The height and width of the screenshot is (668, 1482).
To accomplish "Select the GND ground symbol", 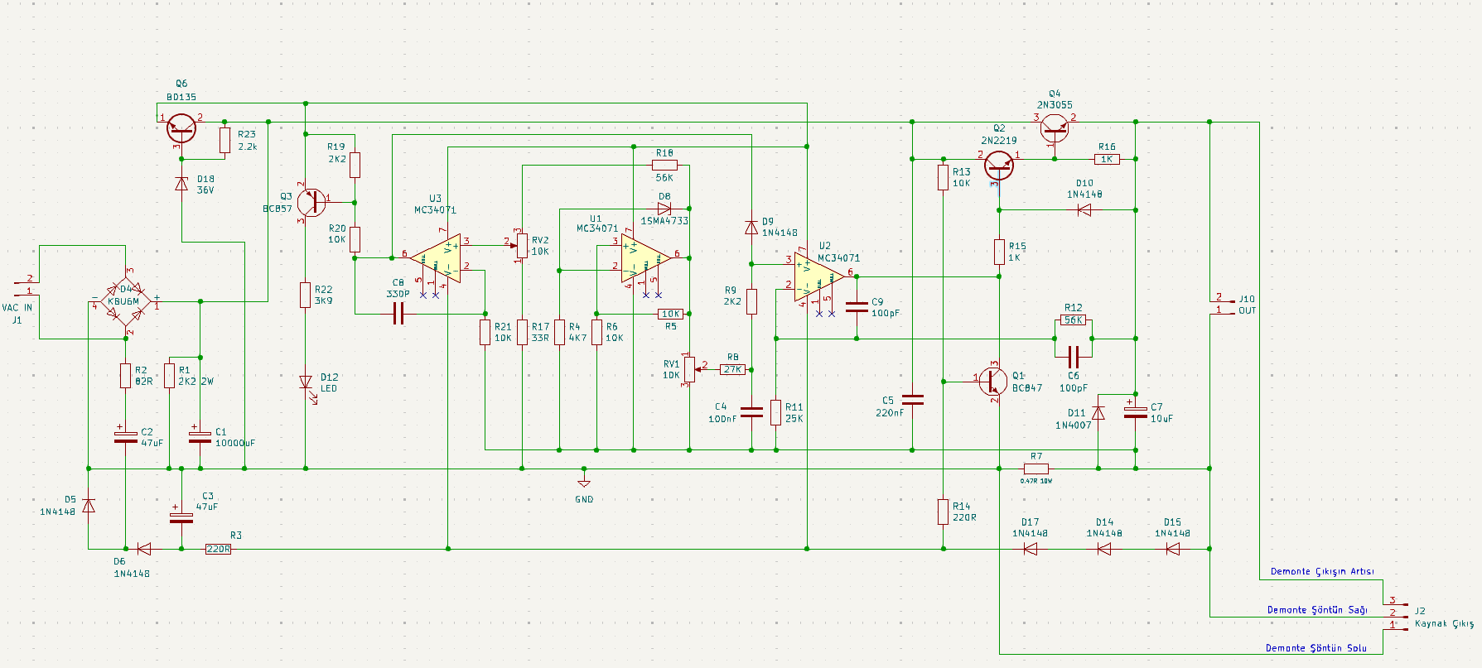I will click(x=584, y=482).
